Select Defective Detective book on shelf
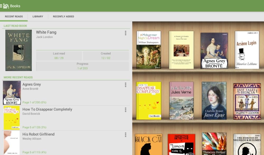 (x=181, y=144)
